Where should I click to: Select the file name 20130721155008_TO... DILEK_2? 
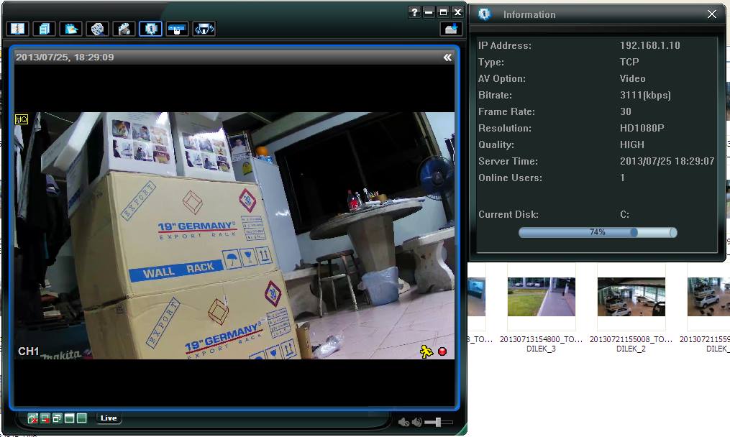(631, 344)
